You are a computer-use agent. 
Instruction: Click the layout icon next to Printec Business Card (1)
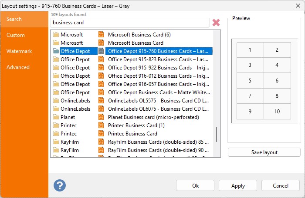[x=101, y=125]
